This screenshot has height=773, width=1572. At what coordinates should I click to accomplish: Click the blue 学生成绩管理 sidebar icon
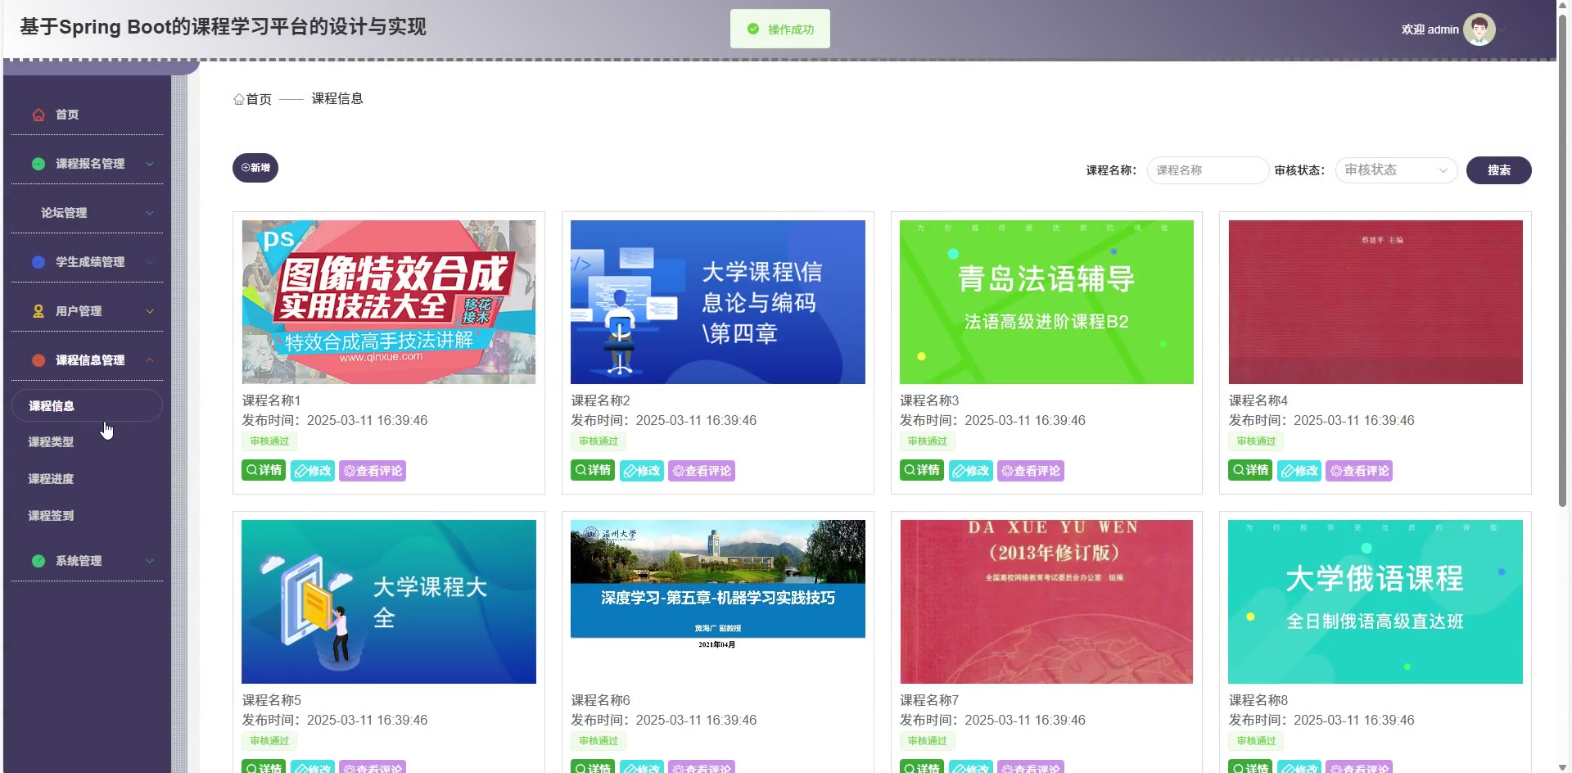pyautogui.click(x=38, y=262)
